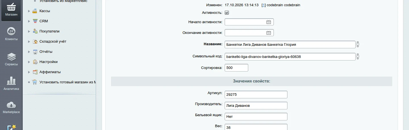Click the Покупатели people icon
The height and width of the screenshot is (130, 409).
[x=35, y=31]
